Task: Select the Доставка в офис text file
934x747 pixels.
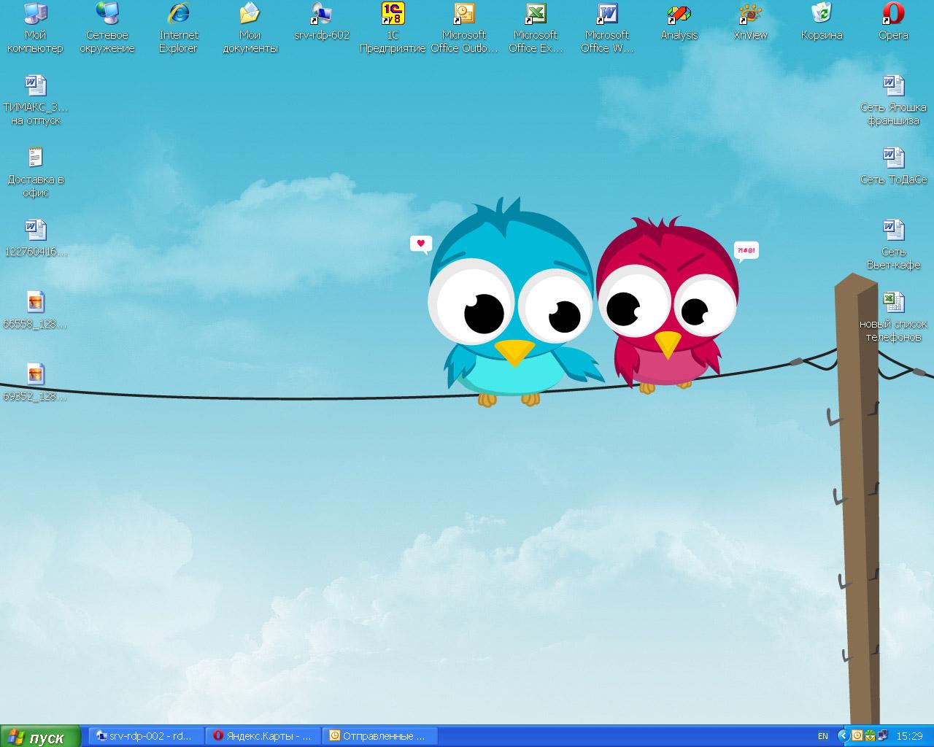Action: point(35,158)
